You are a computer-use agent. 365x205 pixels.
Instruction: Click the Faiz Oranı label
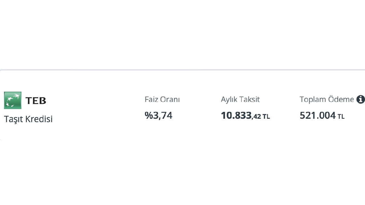click(162, 99)
